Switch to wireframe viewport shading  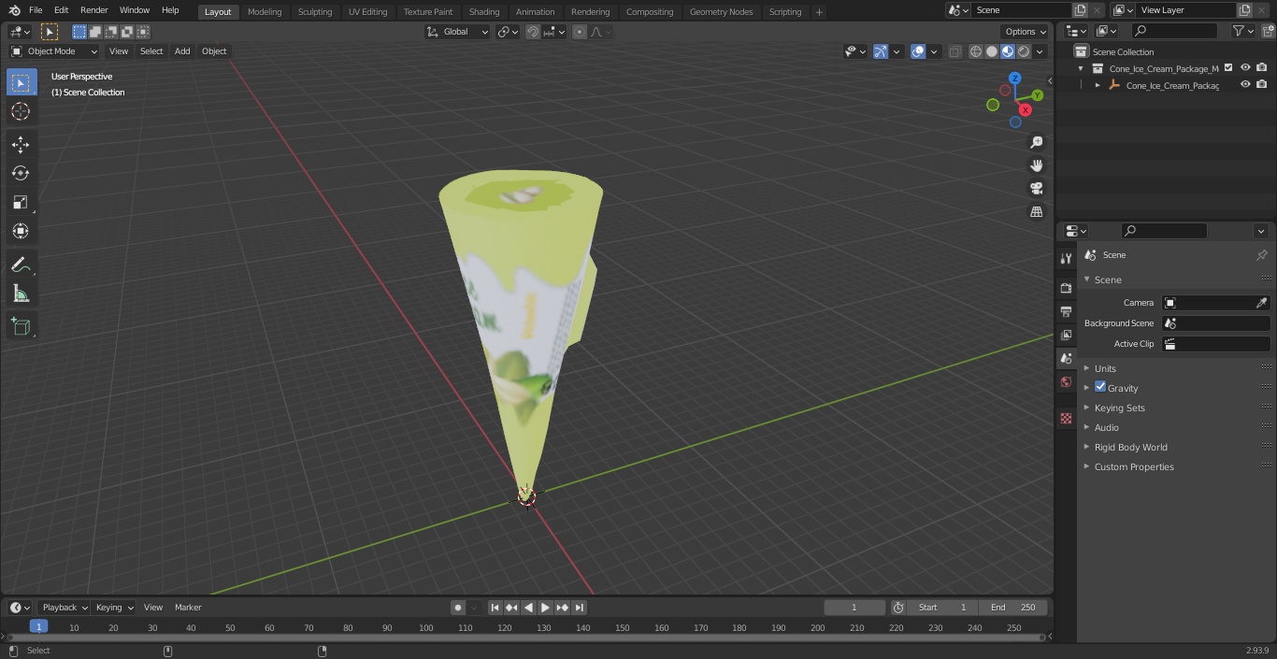(976, 51)
